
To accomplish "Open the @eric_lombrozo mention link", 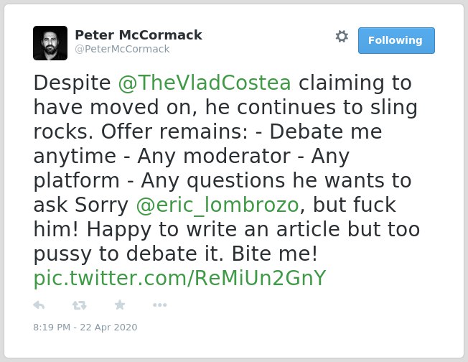I will point(217,205).
